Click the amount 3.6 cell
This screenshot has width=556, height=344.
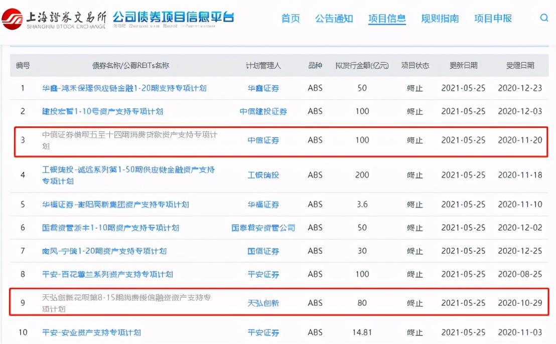pos(362,205)
